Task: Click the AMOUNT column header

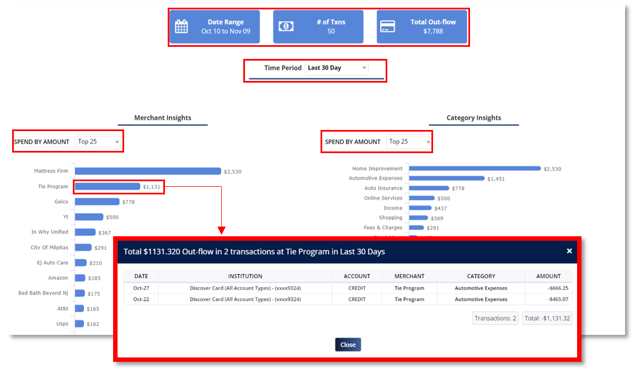Action: coord(548,276)
